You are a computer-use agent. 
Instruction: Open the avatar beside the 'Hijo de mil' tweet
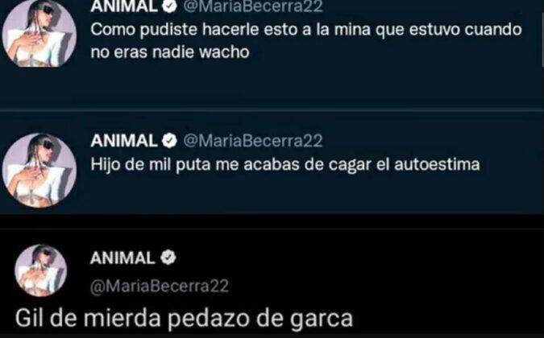pos(39,171)
